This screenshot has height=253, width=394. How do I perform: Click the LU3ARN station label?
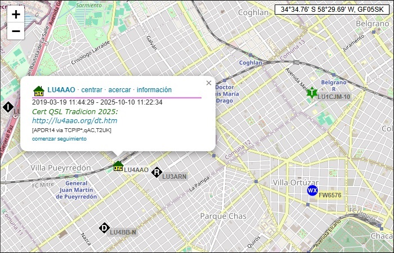click(174, 177)
